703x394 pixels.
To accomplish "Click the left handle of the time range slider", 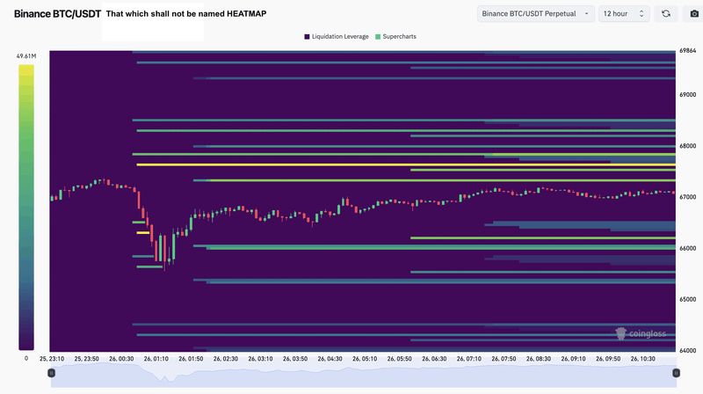I will (x=52, y=373).
